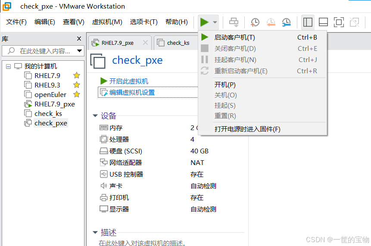
Task: Click the 40 GB hard disk value
Action: coord(200,151)
